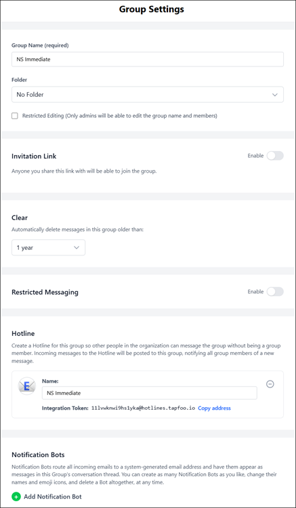Screen dimensions: 296x508
Task: Click the Group Settings page title
Action: [x=151, y=9]
